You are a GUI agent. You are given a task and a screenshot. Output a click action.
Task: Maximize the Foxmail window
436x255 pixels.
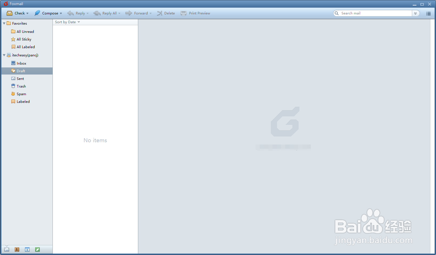pyautogui.click(x=422, y=4)
